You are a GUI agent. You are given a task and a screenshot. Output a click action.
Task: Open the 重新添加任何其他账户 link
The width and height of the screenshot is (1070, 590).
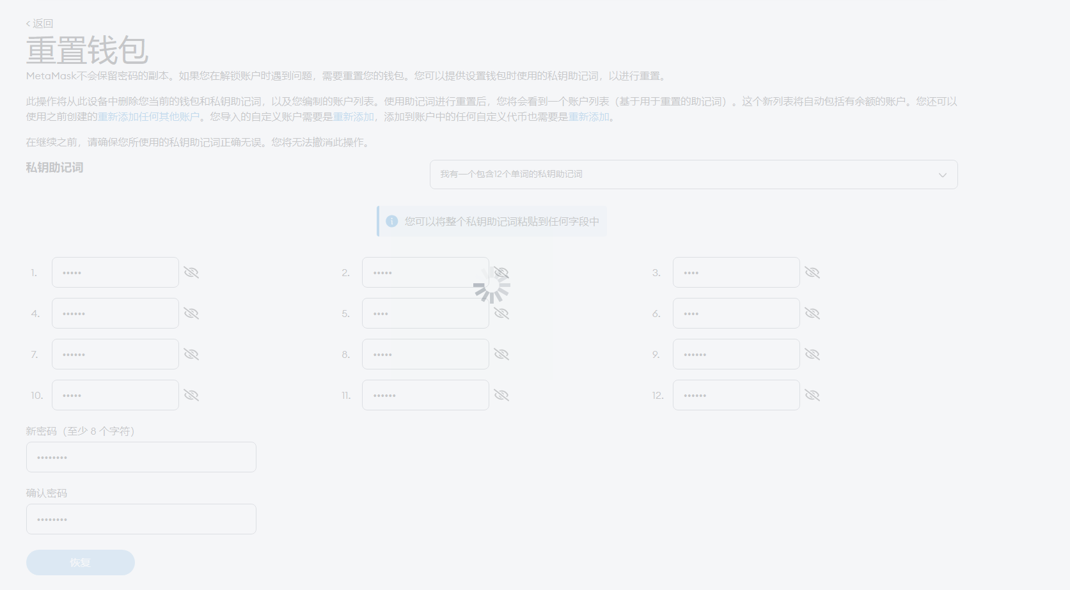pyautogui.click(x=148, y=117)
